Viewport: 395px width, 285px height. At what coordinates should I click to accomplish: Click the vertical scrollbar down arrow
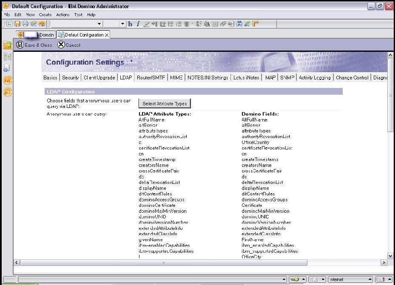[x=390, y=256]
